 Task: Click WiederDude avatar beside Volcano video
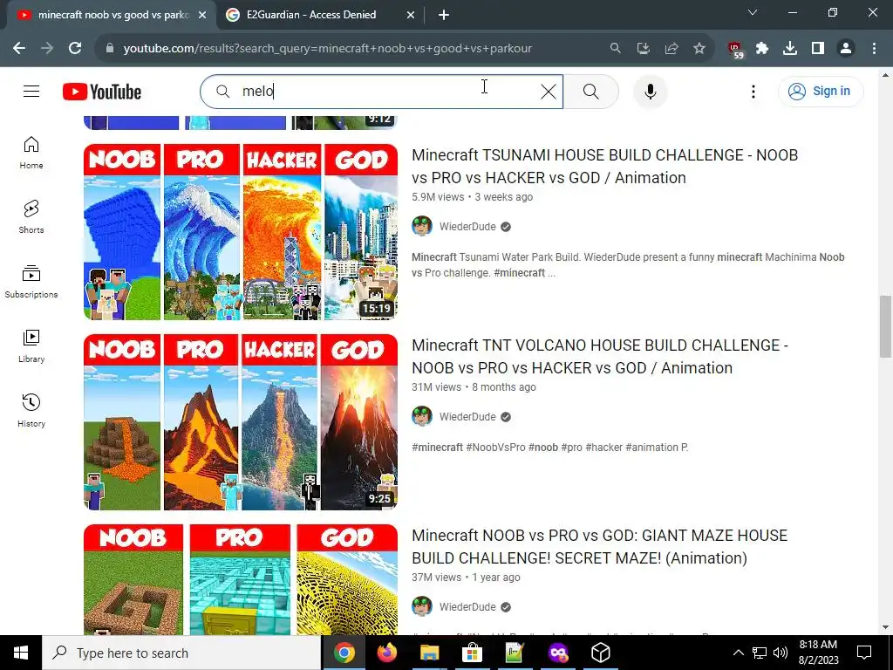[x=422, y=416]
